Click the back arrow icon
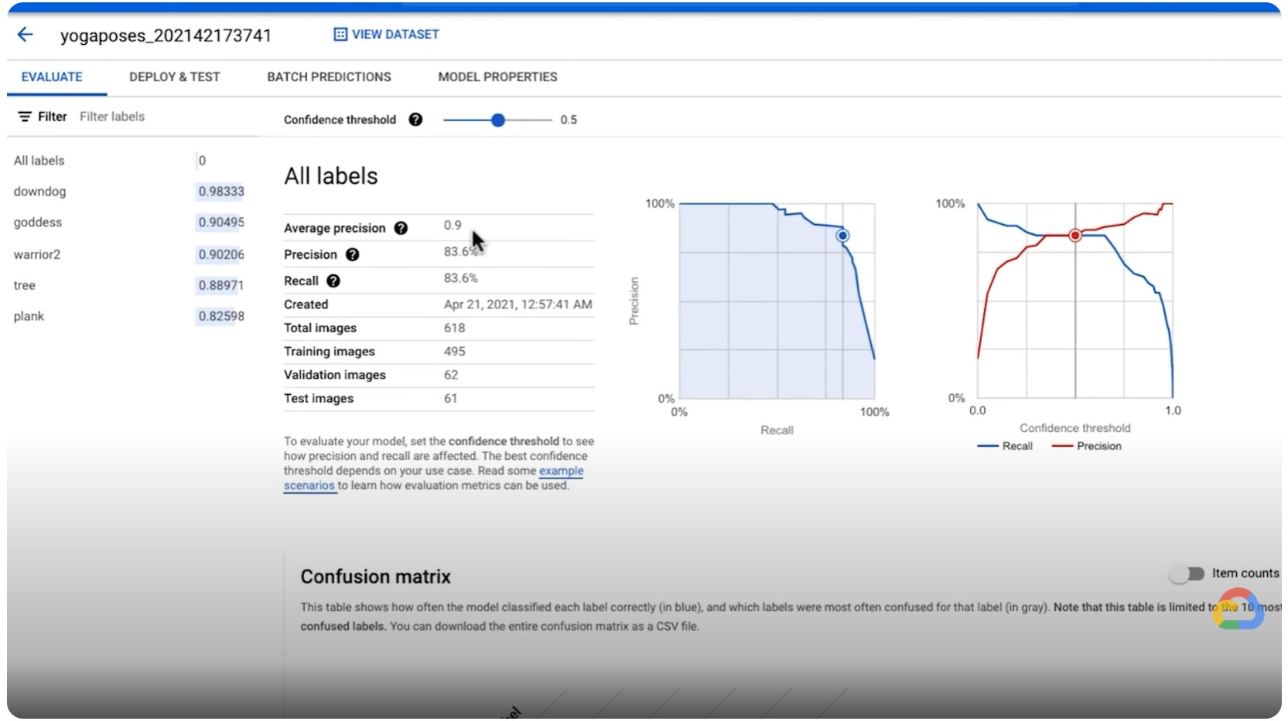Viewport: 1288px width, 721px height. [x=26, y=35]
